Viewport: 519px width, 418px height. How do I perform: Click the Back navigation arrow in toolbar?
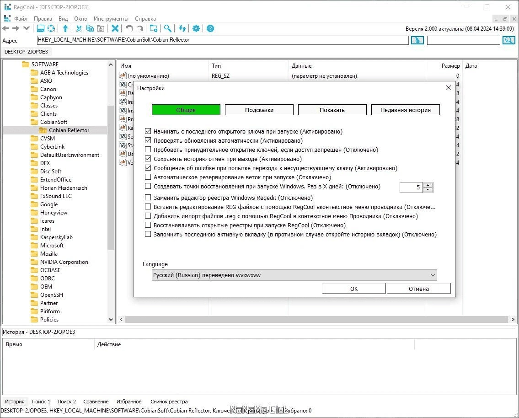coord(5,28)
